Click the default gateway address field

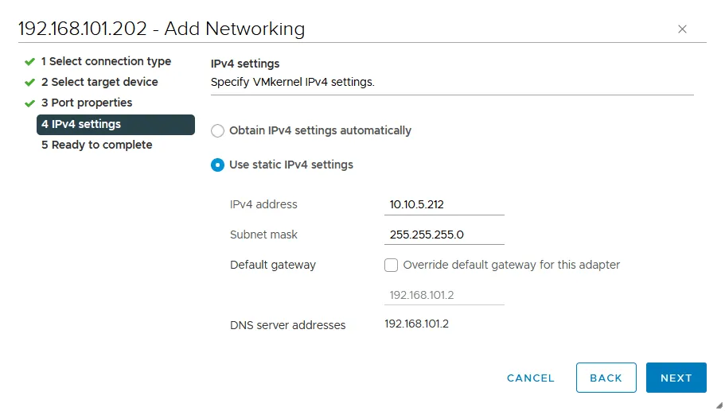(x=444, y=295)
